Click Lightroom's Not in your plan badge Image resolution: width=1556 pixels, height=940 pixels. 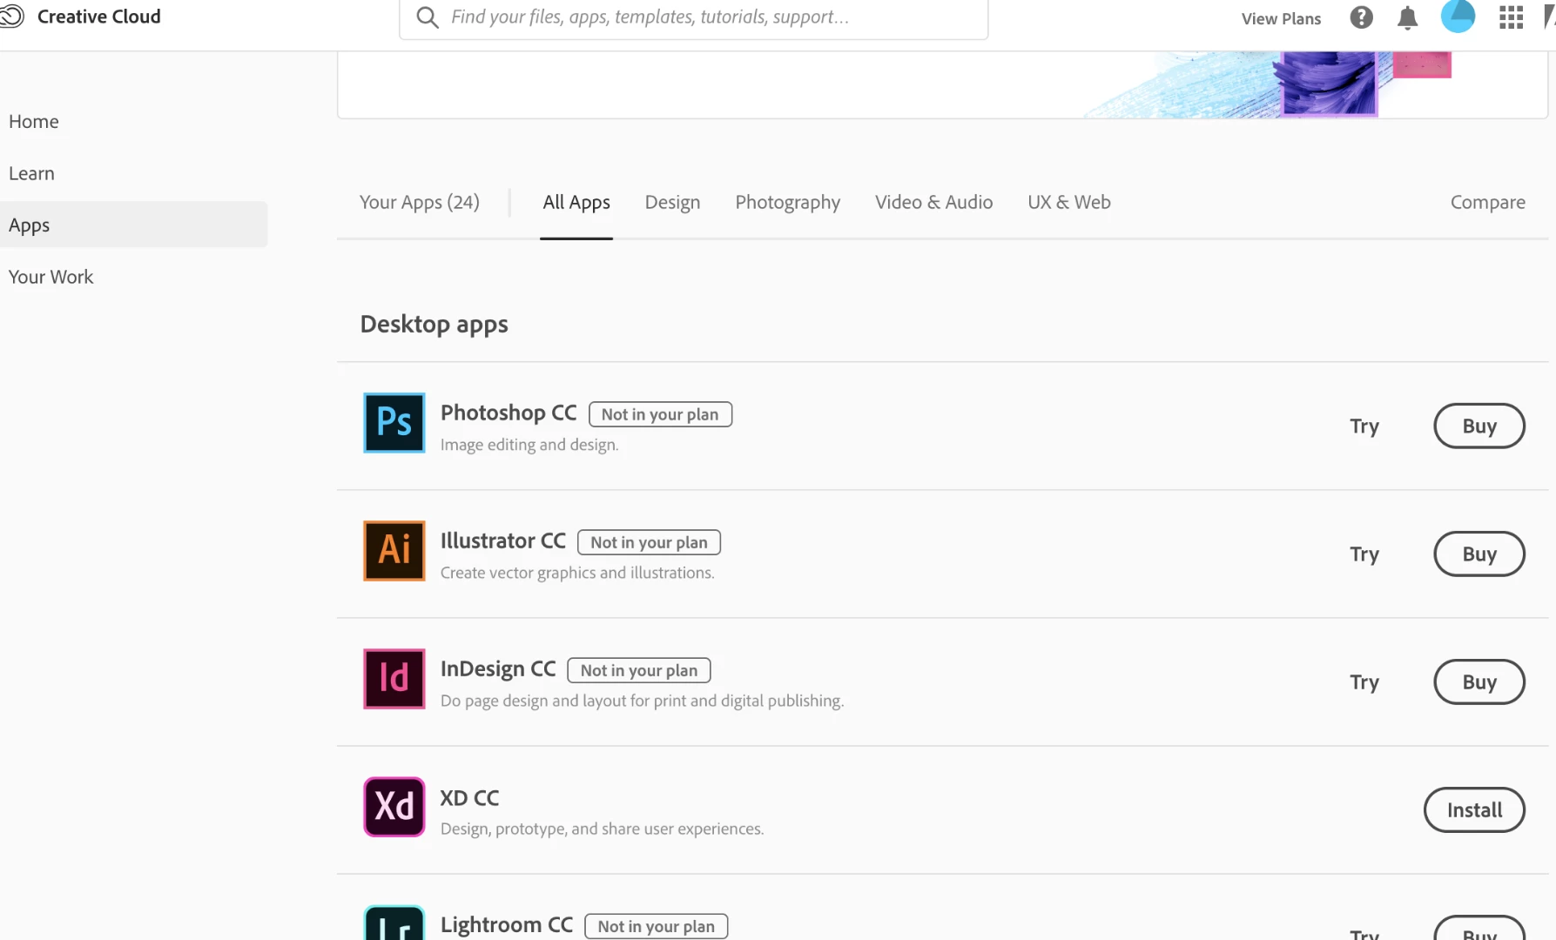tap(657, 926)
